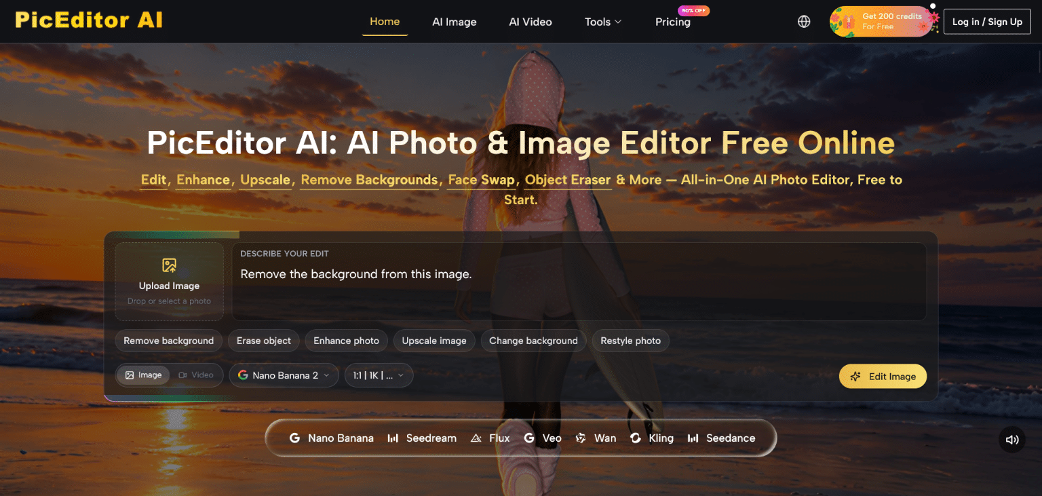Choose the Enhance photo preset

[x=346, y=341]
